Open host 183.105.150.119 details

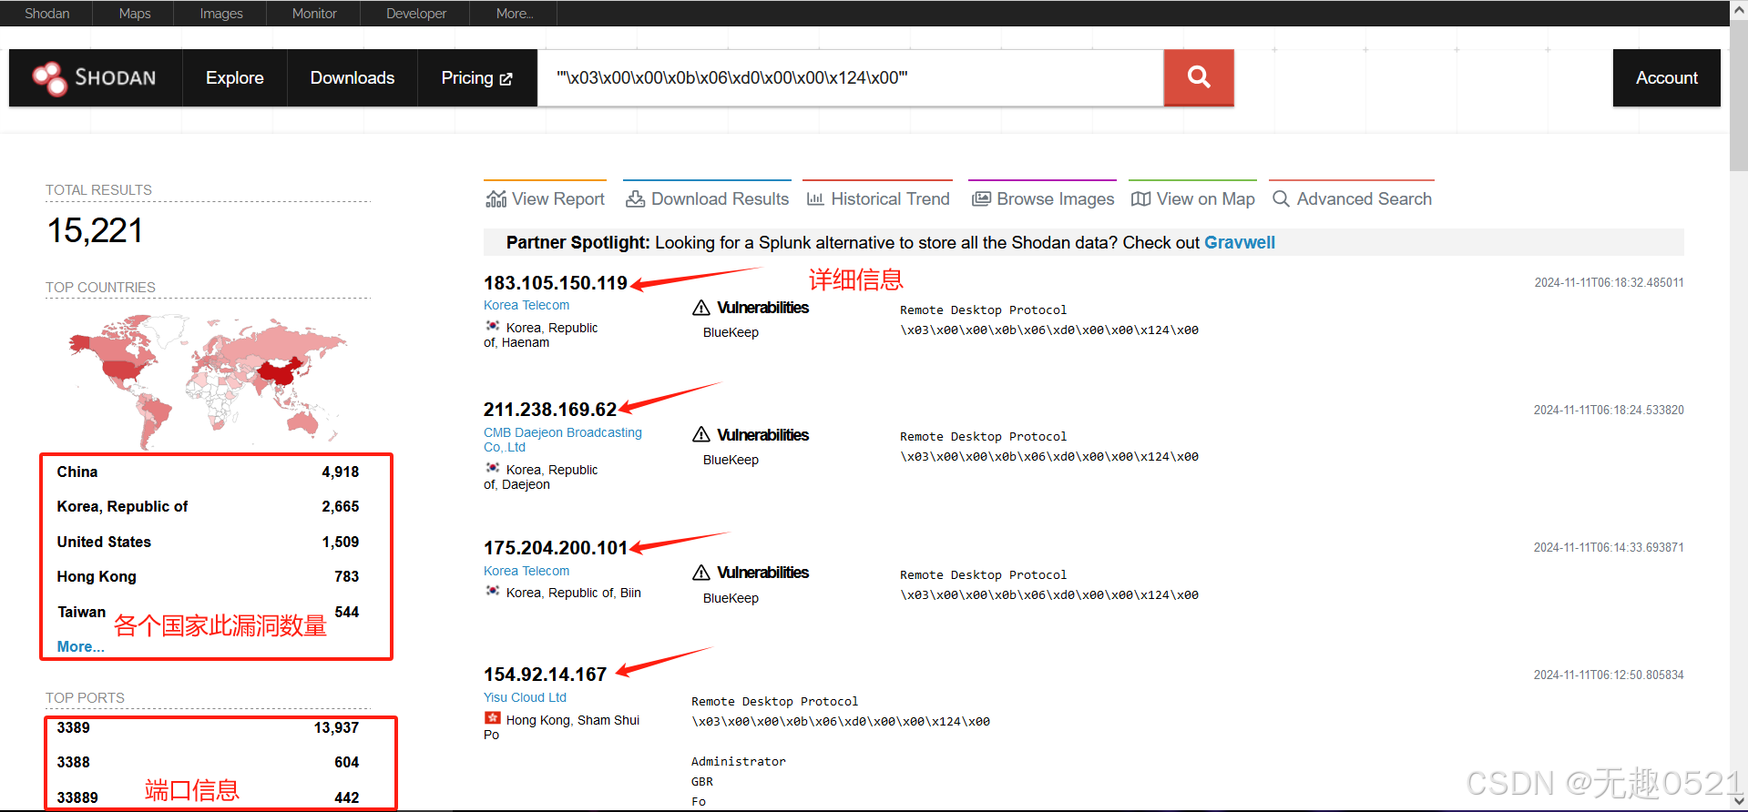[x=556, y=283]
